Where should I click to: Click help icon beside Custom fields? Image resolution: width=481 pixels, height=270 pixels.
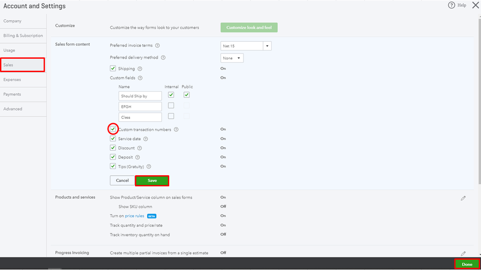140,78
